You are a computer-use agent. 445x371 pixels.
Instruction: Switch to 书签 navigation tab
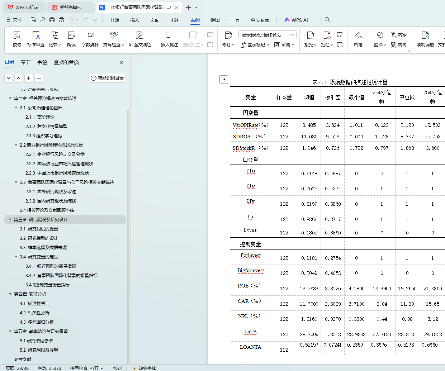[42, 62]
